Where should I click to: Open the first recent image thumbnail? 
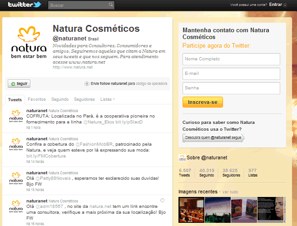pyautogui.click(x=191, y=209)
